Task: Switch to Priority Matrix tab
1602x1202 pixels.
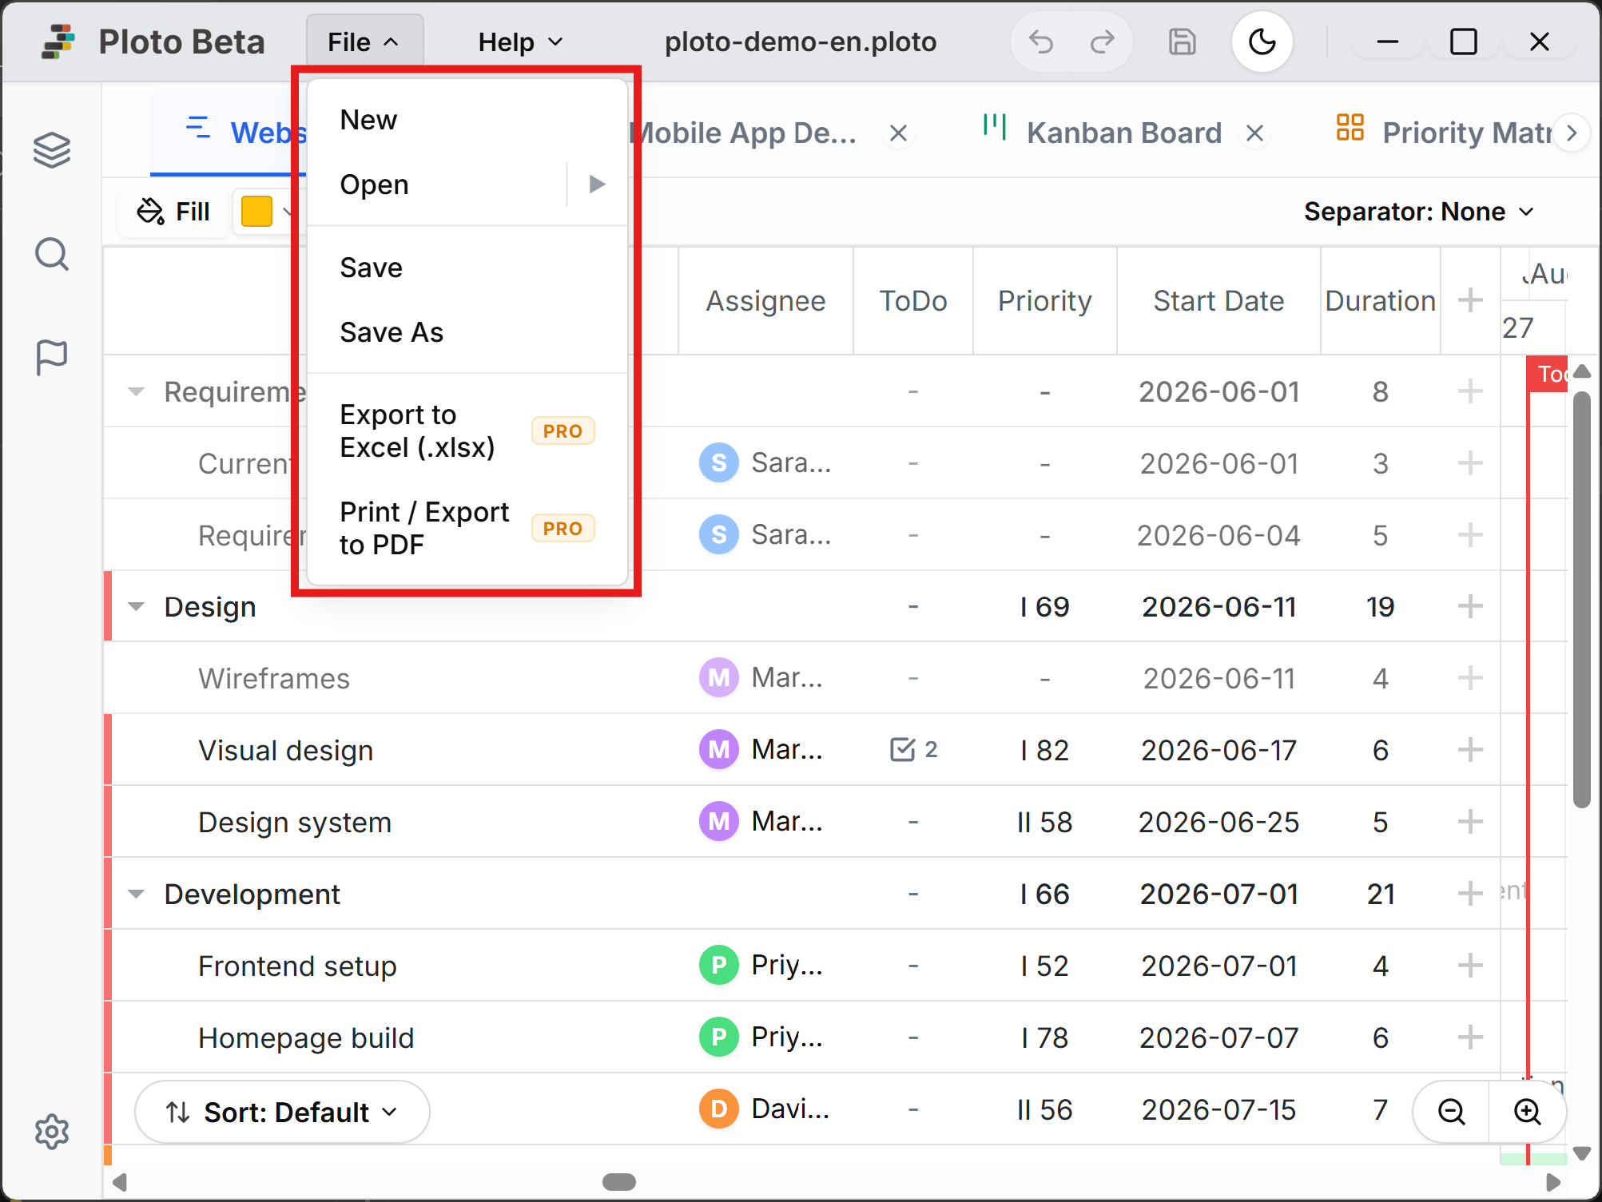Action: (1446, 133)
